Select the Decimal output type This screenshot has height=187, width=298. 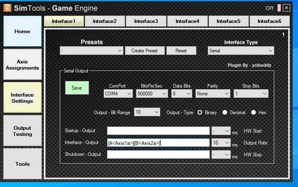coord(225,112)
